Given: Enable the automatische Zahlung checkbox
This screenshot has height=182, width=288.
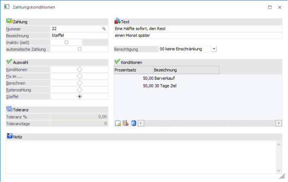Looking at the screenshot, I should (79, 49).
